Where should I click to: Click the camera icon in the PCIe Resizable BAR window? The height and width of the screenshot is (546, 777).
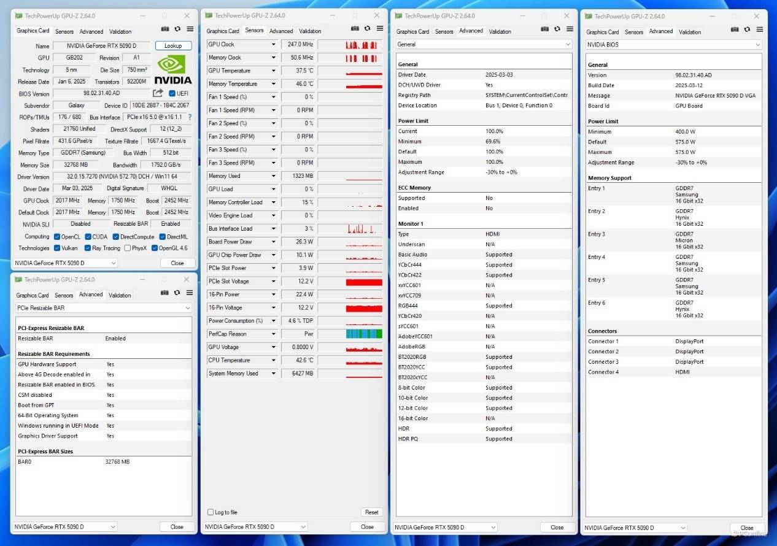pos(164,293)
